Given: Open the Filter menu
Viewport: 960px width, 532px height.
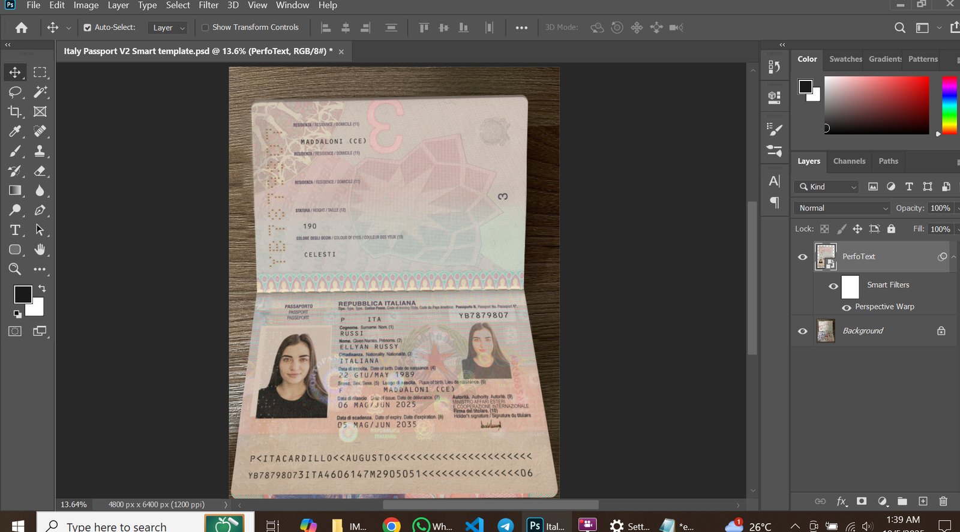Looking at the screenshot, I should [208, 5].
